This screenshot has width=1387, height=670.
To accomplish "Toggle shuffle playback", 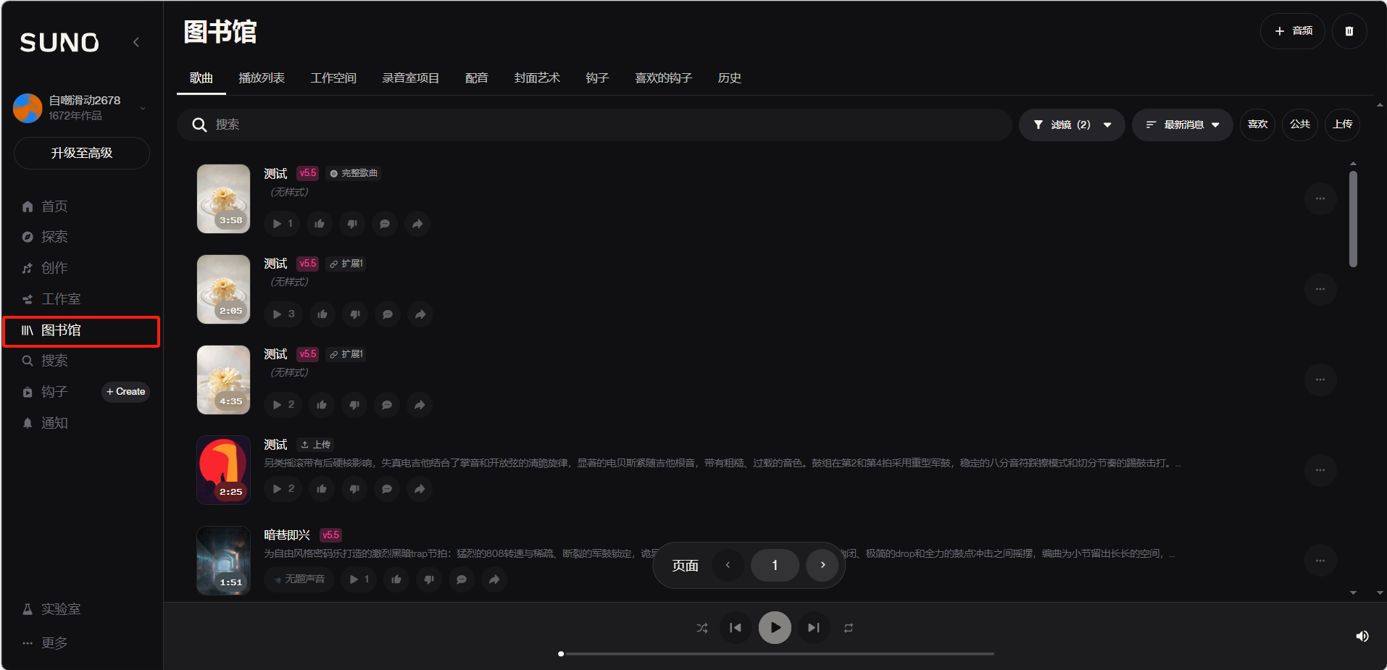I will 701,628.
